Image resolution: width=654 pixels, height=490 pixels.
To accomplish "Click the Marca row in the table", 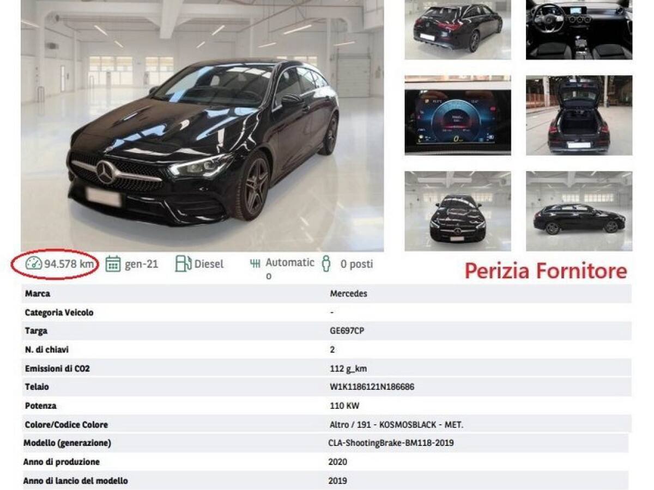I will coord(326,293).
